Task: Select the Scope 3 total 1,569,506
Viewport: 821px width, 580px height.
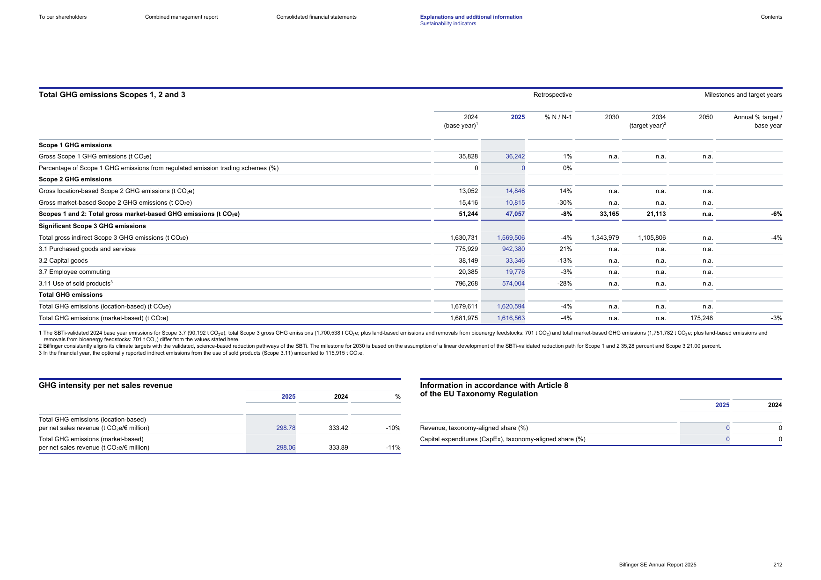Action: click(x=511, y=238)
